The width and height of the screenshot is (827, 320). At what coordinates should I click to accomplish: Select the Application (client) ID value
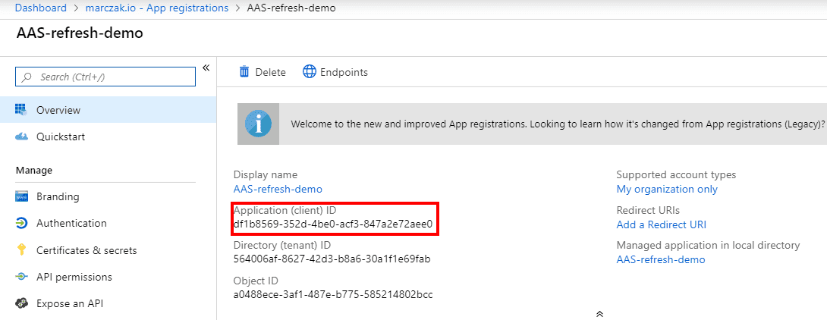332,224
